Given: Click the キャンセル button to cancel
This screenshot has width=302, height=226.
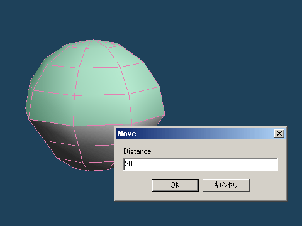Looking at the screenshot, I should pyautogui.click(x=226, y=185).
